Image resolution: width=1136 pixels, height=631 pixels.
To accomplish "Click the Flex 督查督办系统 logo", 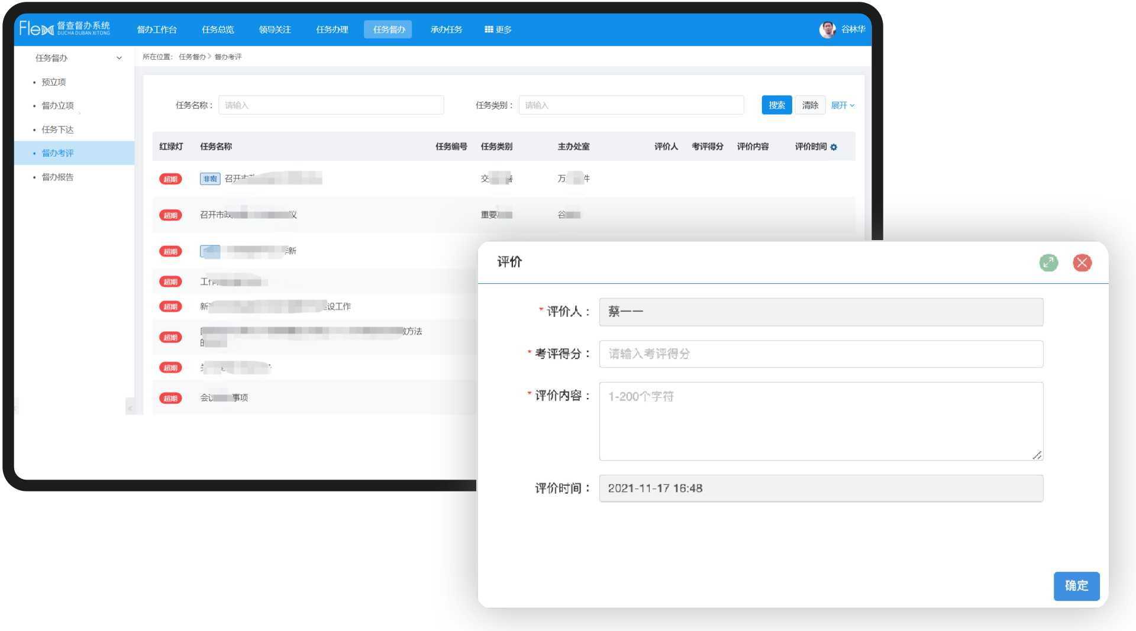I will point(64,28).
